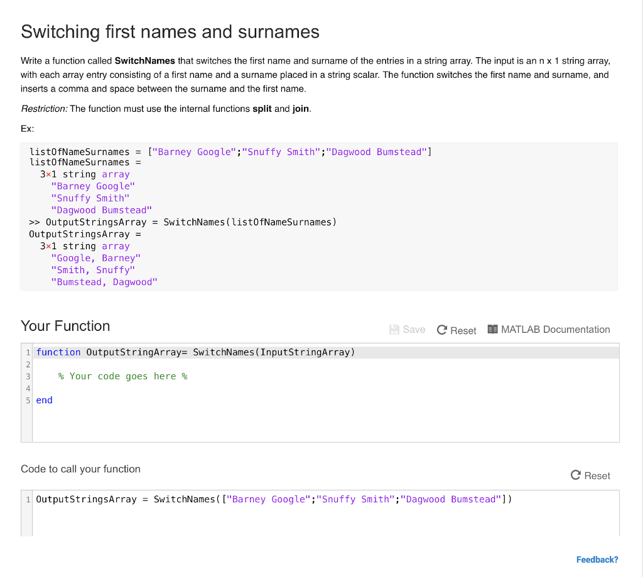Image resolution: width=643 pixels, height=577 pixels.
Task: Click the Save icon above the function editor
Action: click(394, 329)
